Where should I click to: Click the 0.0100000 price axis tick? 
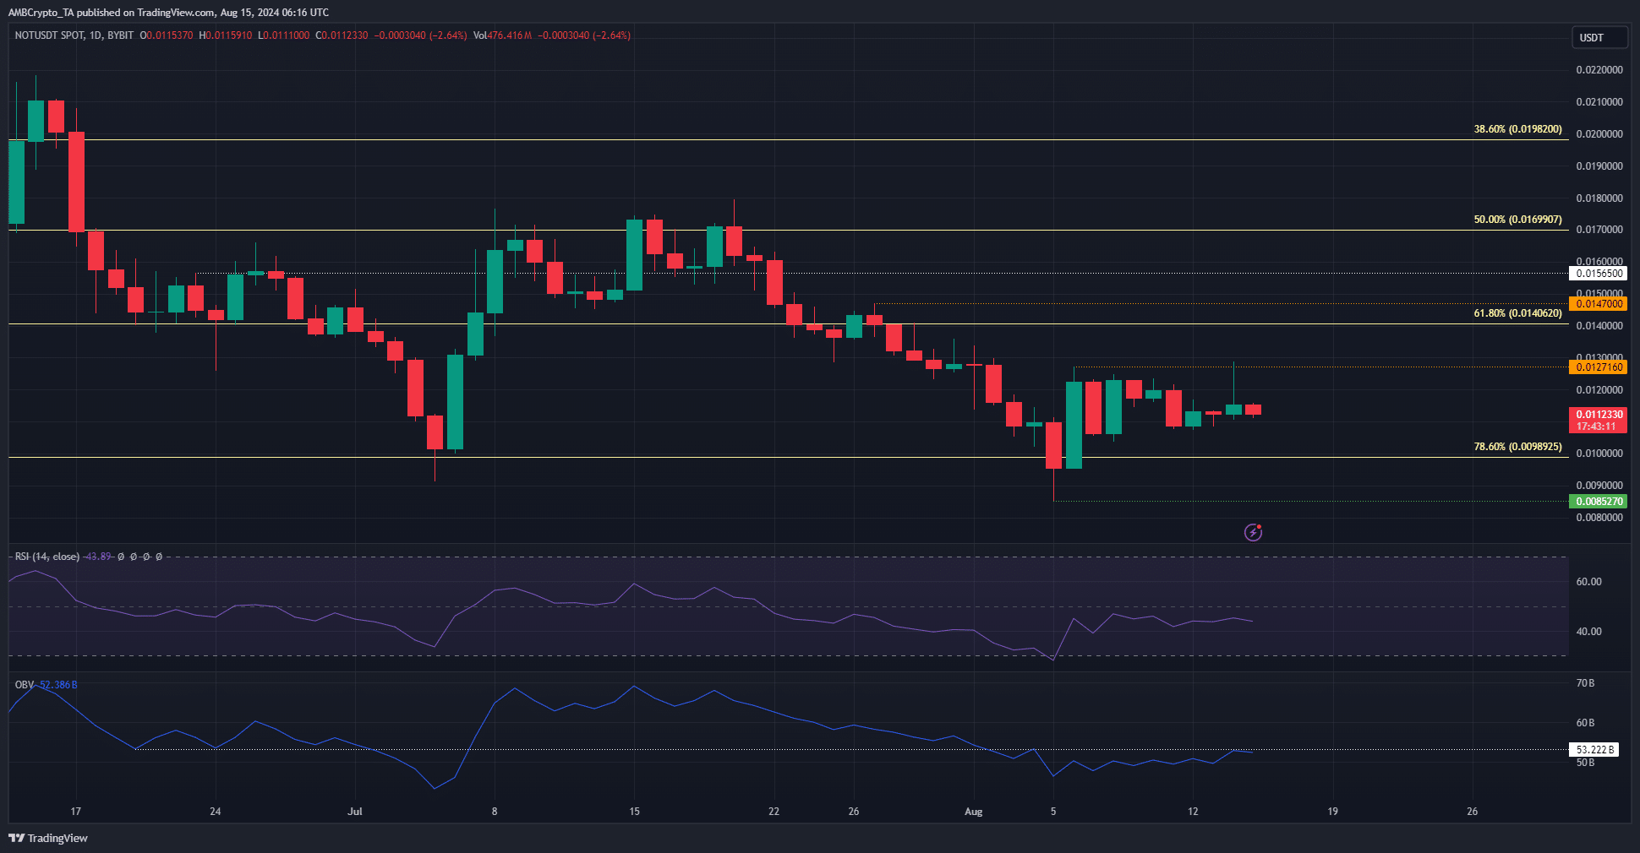click(1599, 454)
